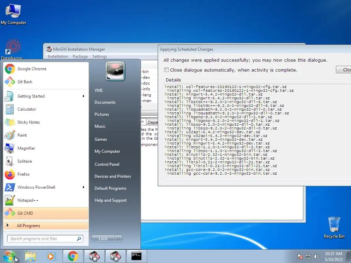This screenshot has height=263, width=351.
Task: Click the Windows Start orb
Action: 9,256
